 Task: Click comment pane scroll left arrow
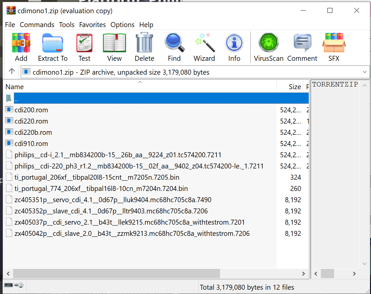point(316,274)
